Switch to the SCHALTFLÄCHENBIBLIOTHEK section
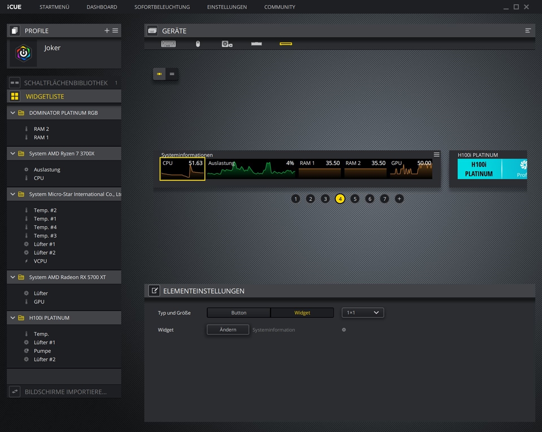The width and height of the screenshot is (542, 432). [x=64, y=83]
